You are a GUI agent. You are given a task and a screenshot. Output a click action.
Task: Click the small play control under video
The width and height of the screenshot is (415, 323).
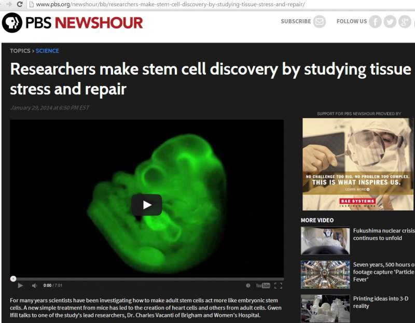point(20,286)
